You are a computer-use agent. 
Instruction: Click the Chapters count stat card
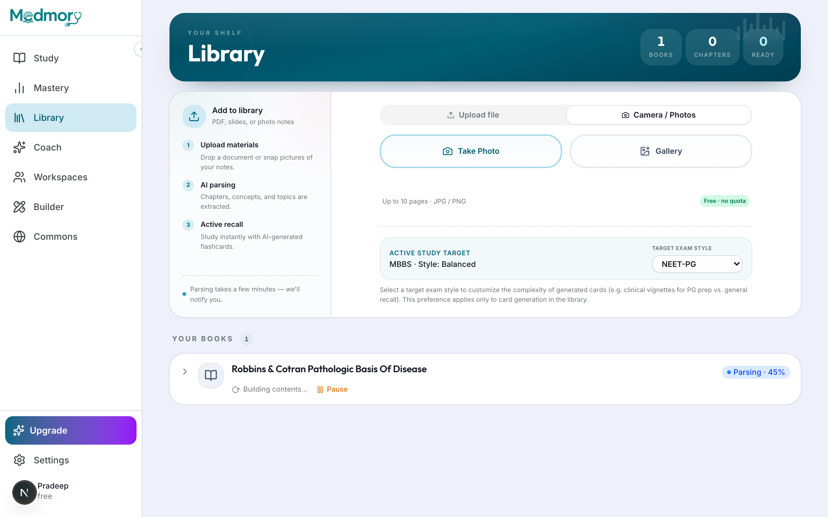(x=712, y=47)
